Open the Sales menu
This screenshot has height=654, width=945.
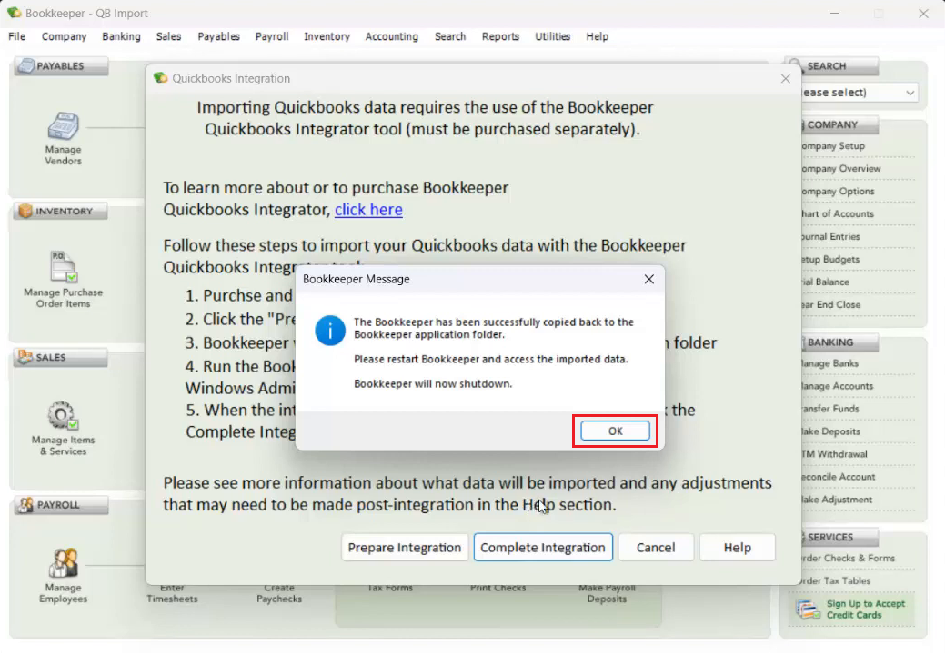coord(169,36)
